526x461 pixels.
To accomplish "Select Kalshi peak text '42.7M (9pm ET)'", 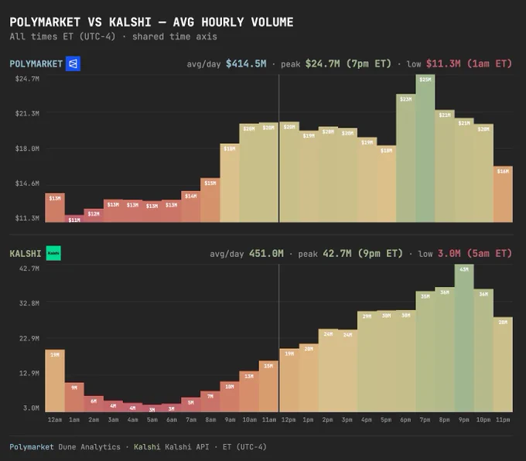I will click(363, 253).
